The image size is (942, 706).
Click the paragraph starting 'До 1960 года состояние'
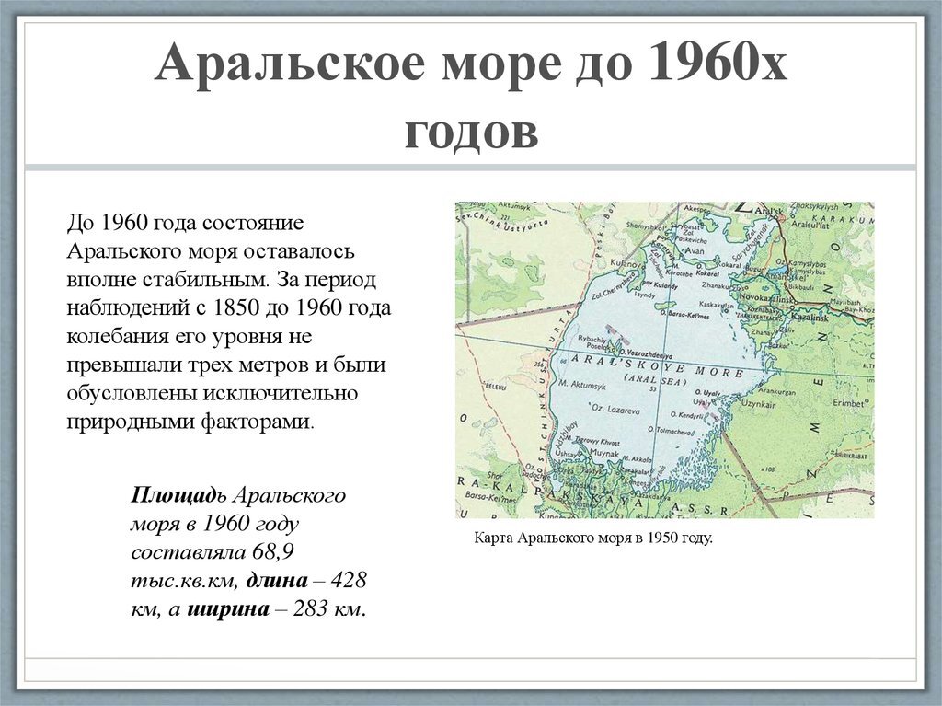(x=228, y=321)
